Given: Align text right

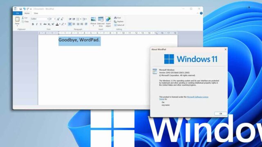Looking at the screenshot, I should [78, 24].
